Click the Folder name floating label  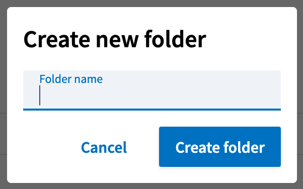(71, 79)
